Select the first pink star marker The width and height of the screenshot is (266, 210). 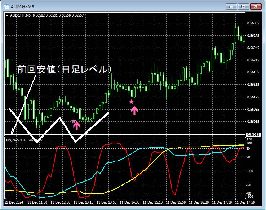[x=74, y=121]
